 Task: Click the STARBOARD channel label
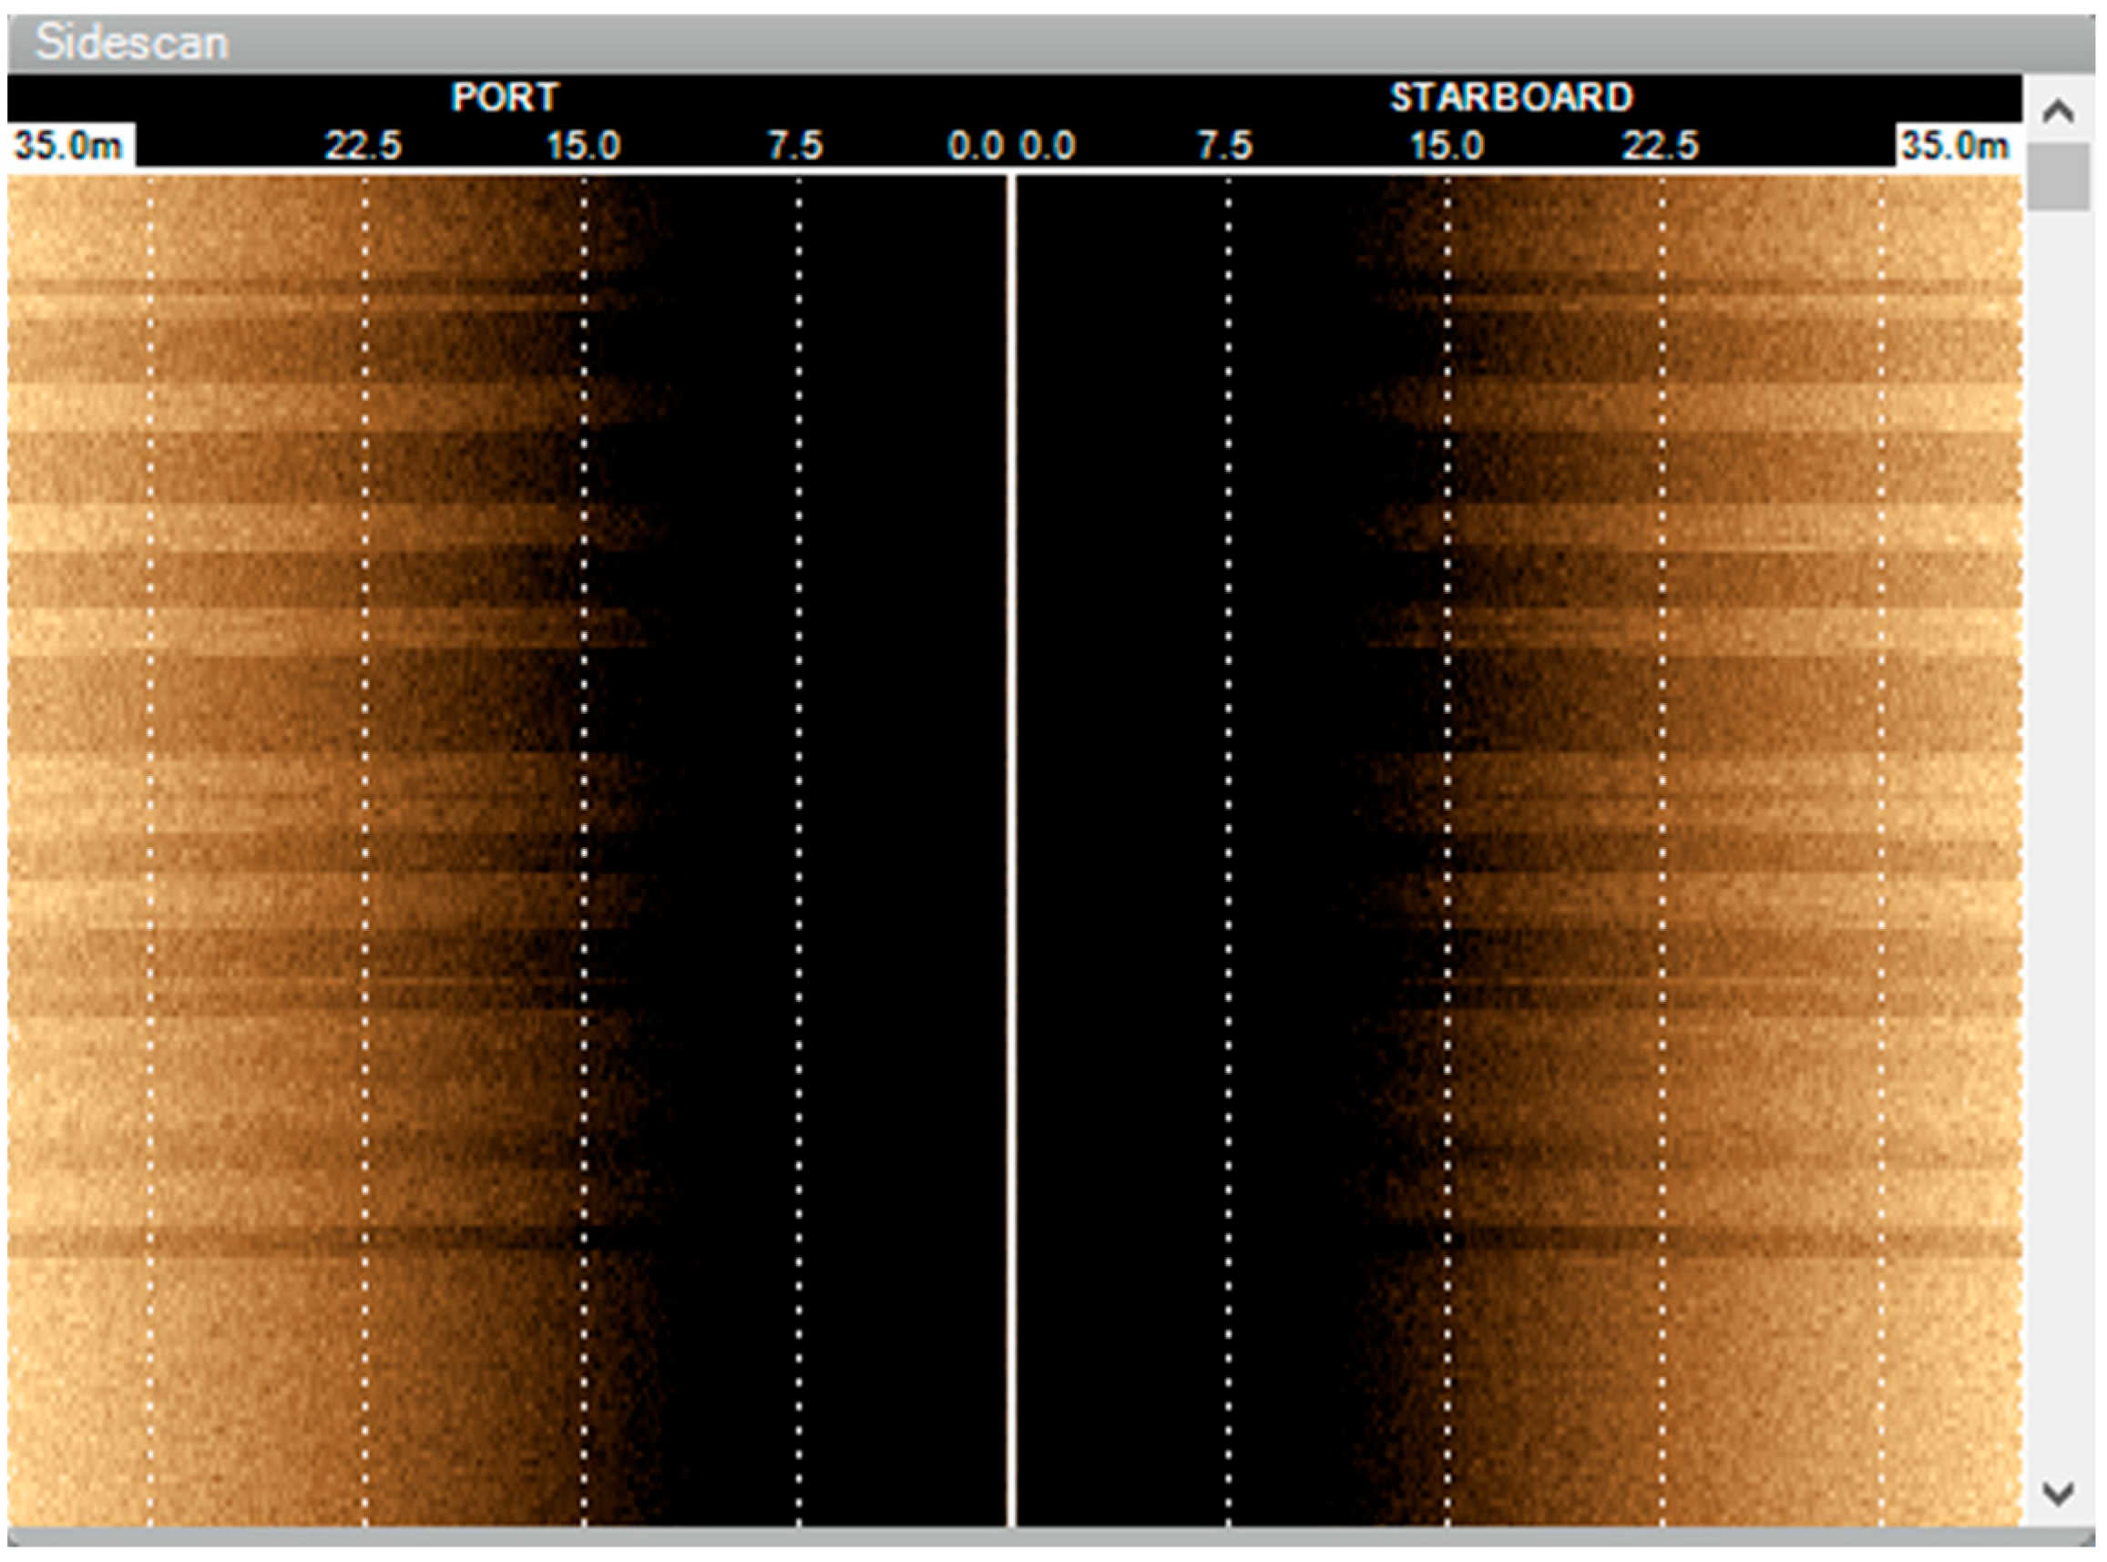tap(1511, 97)
